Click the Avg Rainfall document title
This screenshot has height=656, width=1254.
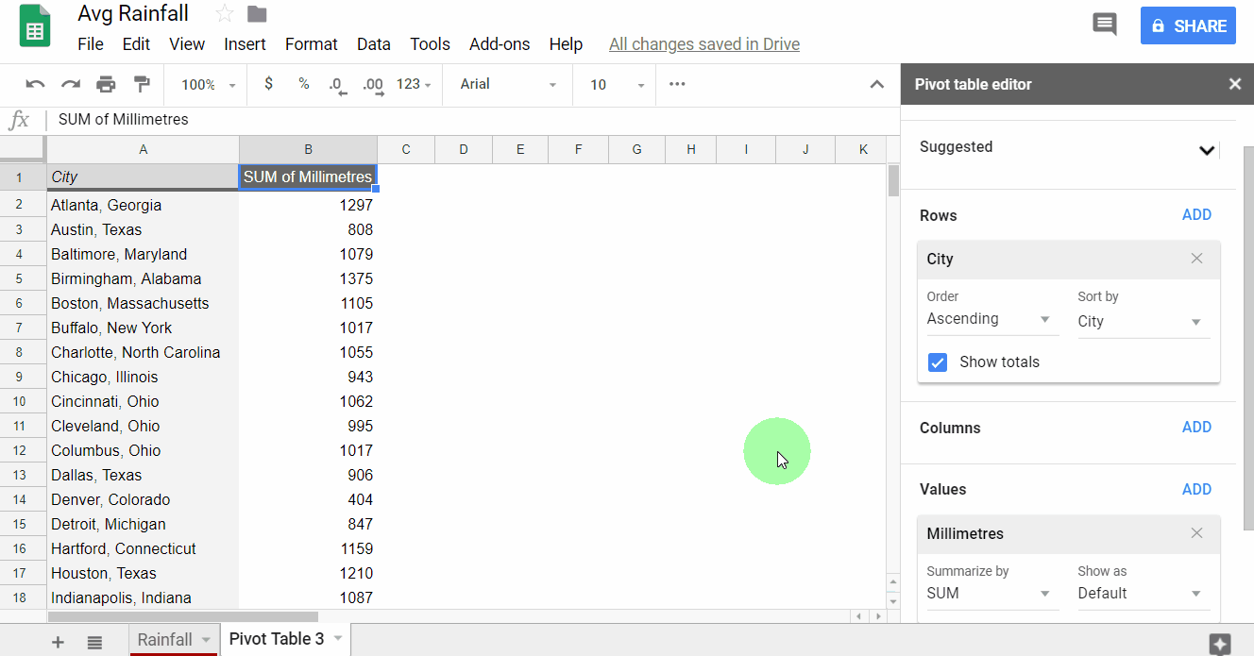point(133,14)
